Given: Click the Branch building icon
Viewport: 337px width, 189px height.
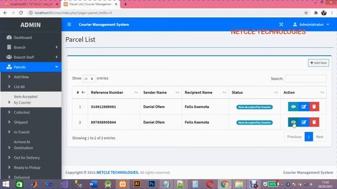Looking at the screenshot, I should point(9,47).
